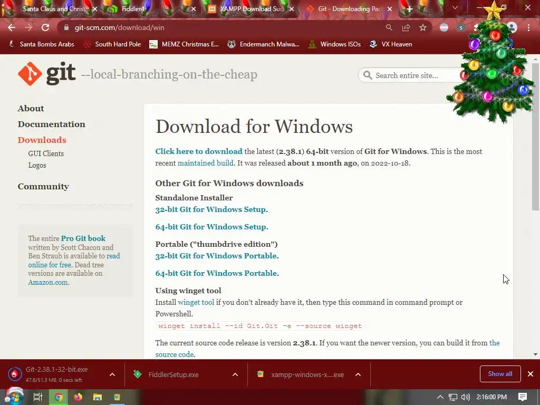Open the Windows Start button
This screenshot has height=405, width=540.
13,397
